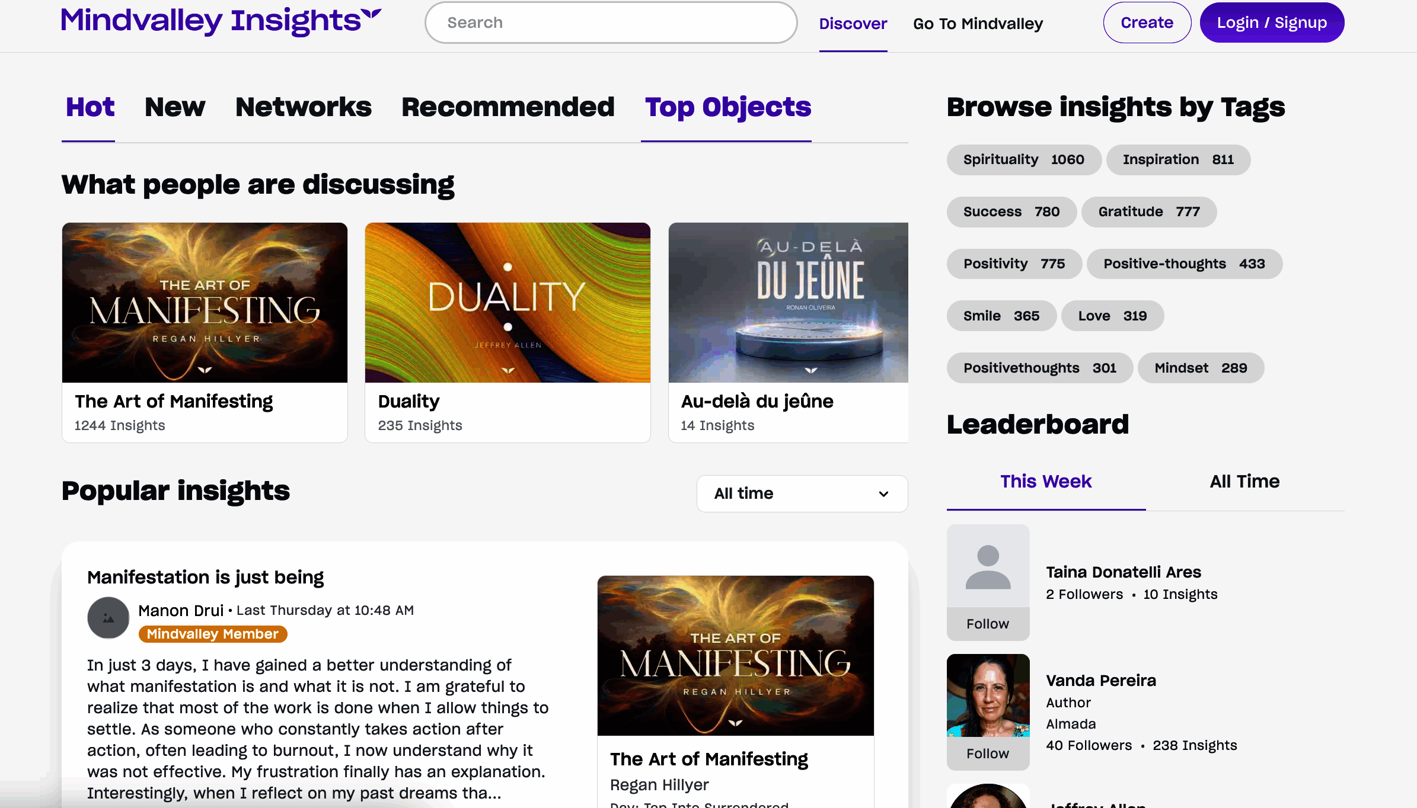This screenshot has width=1417, height=808.
Task: Follow Vanda Pereira
Action: [988, 754]
